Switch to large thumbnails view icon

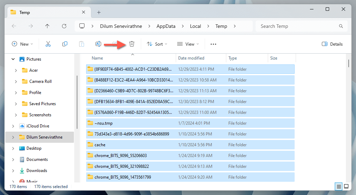pos(347,187)
